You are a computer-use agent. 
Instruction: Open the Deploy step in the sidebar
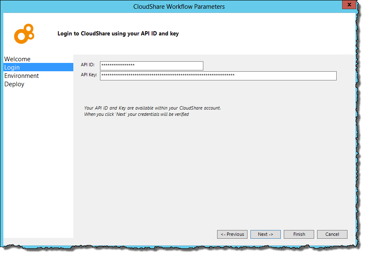[14, 84]
